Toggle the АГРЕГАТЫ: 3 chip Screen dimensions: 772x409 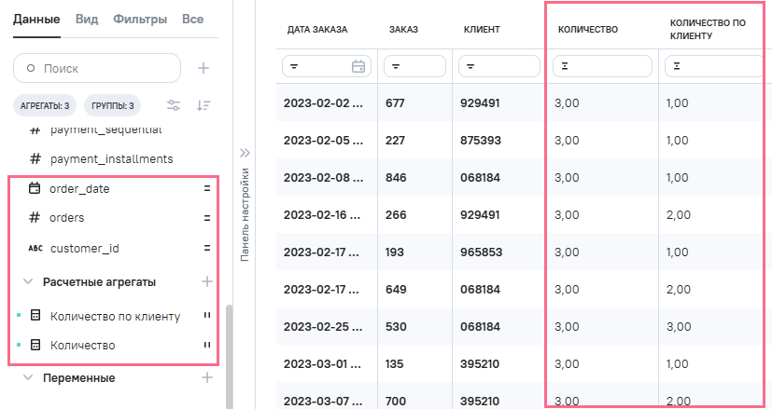[x=45, y=105]
